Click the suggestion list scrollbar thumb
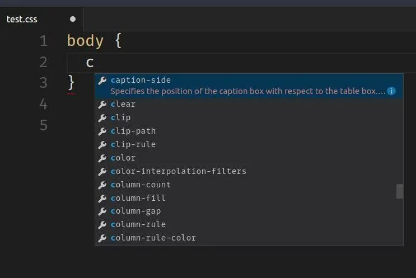The image size is (416, 278). click(x=400, y=191)
